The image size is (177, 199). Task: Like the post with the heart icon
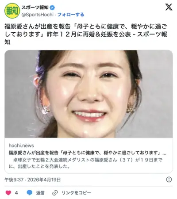pyautogui.click(x=8, y=193)
